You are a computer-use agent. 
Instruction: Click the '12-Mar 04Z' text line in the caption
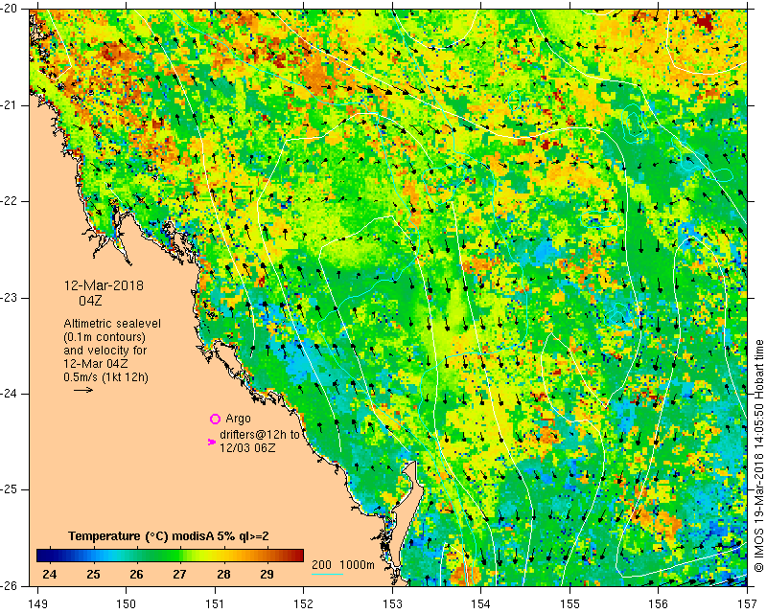tap(96, 364)
